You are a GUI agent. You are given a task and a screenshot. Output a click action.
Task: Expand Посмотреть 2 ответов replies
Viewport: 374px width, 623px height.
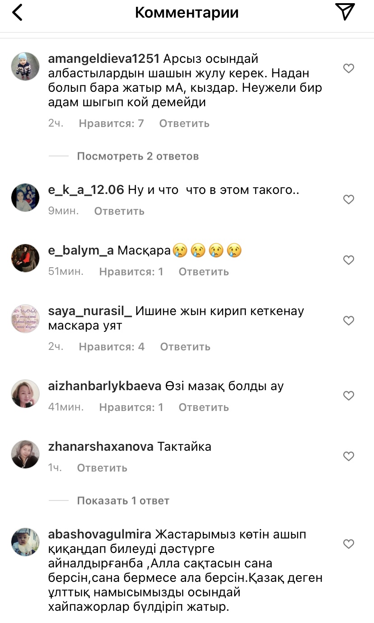pyautogui.click(x=138, y=156)
